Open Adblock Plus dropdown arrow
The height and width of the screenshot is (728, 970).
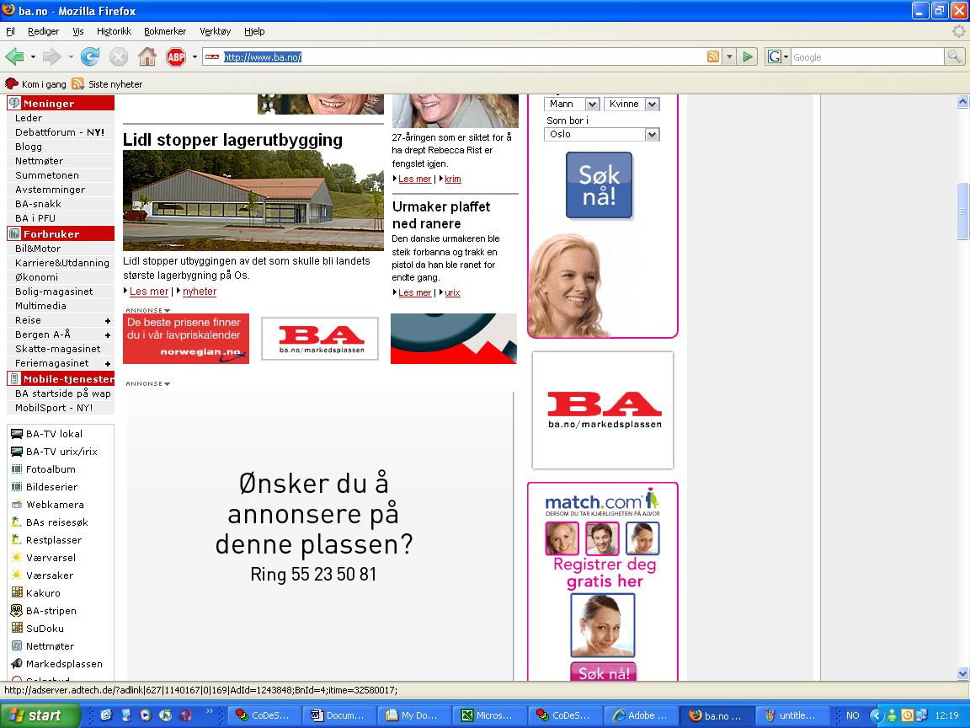[x=195, y=57]
